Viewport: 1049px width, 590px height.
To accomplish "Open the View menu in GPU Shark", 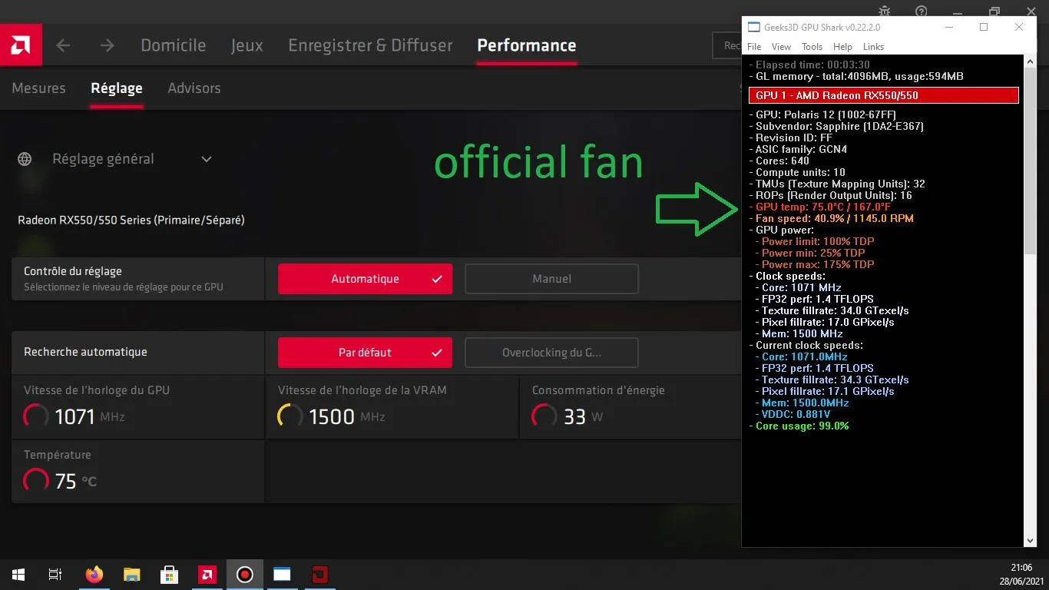I will [x=781, y=47].
